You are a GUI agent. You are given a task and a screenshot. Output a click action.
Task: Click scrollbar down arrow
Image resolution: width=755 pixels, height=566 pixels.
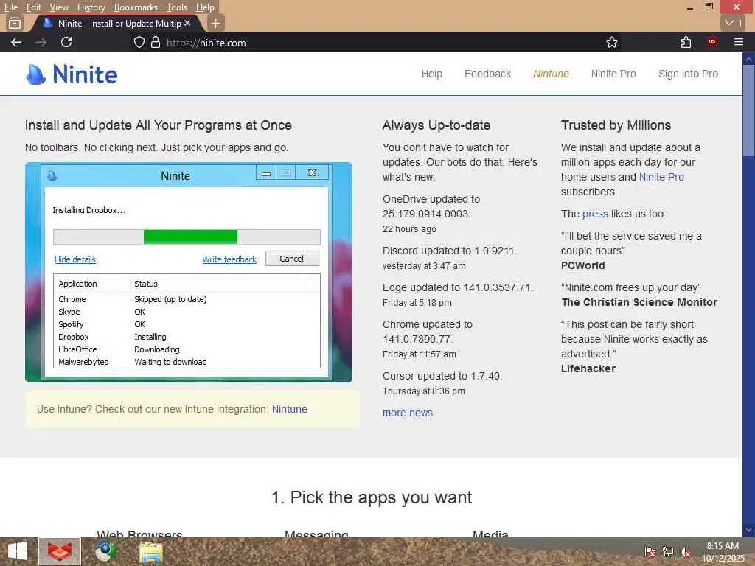click(749, 531)
